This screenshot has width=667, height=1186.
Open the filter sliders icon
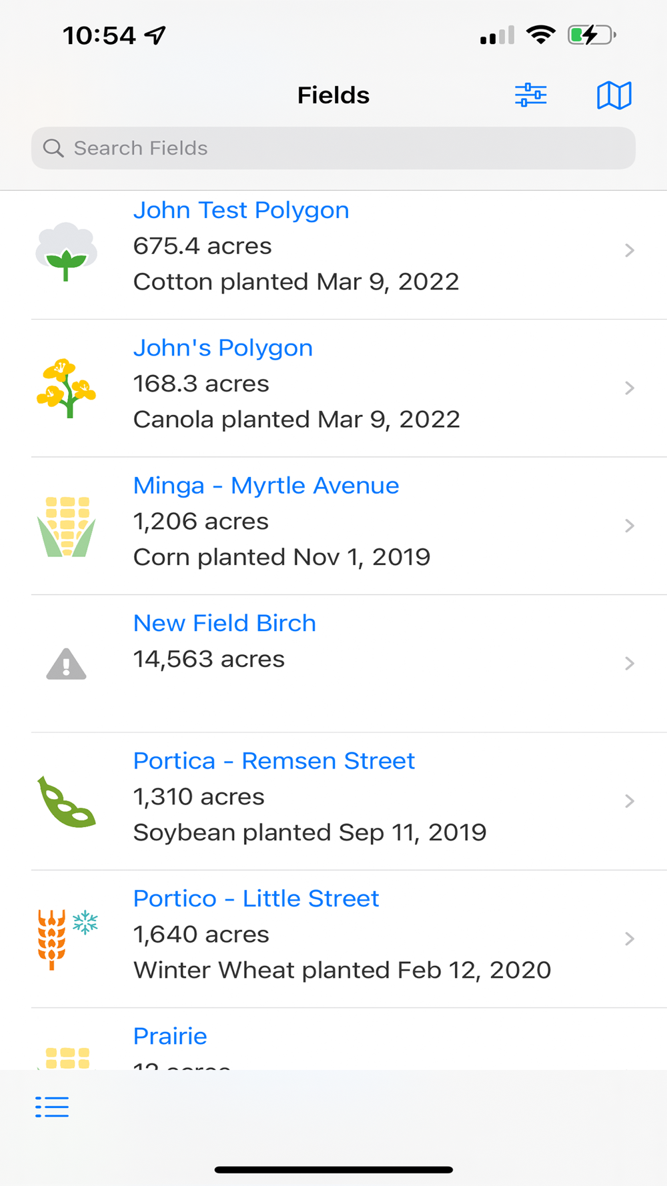tap(530, 95)
